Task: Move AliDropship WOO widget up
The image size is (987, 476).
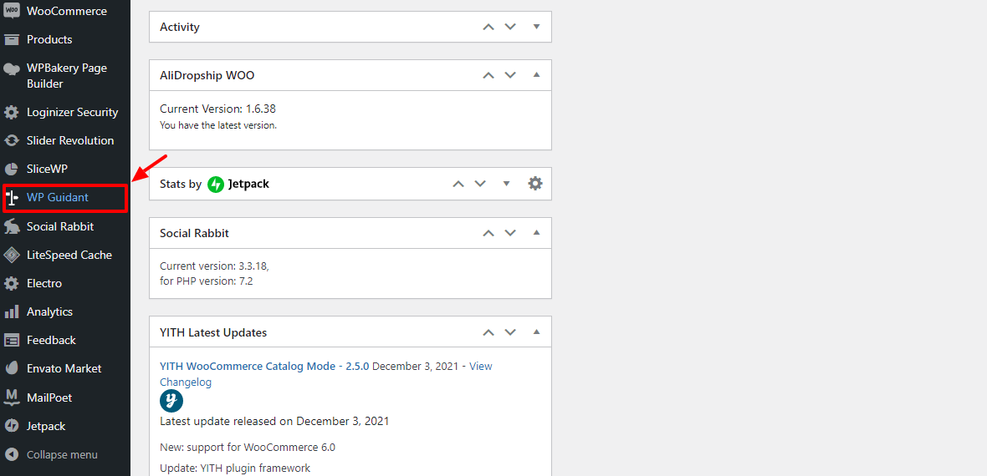Action: click(x=488, y=75)
